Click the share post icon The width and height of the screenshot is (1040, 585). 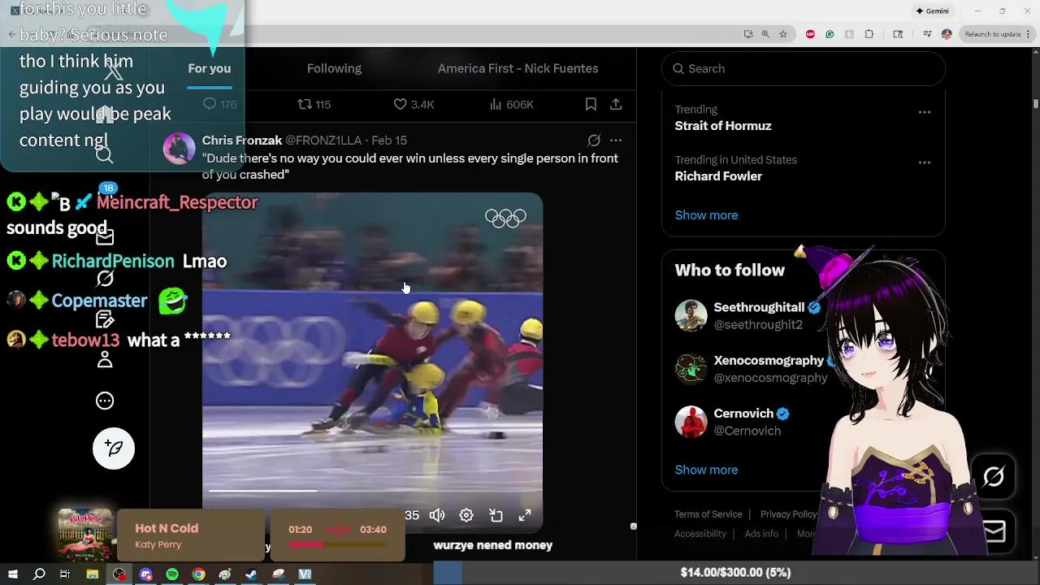click(616, 104)
